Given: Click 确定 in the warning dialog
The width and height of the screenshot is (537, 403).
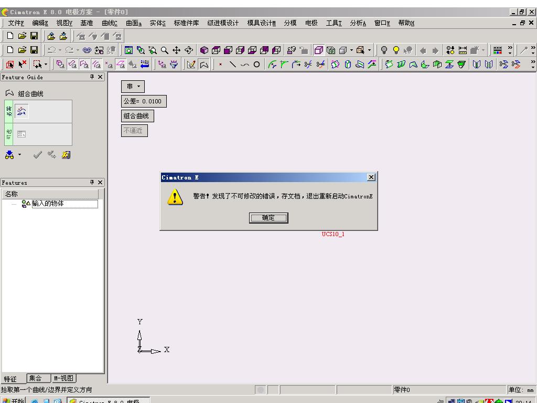Looking at the screenshot, I should [268, 218].
